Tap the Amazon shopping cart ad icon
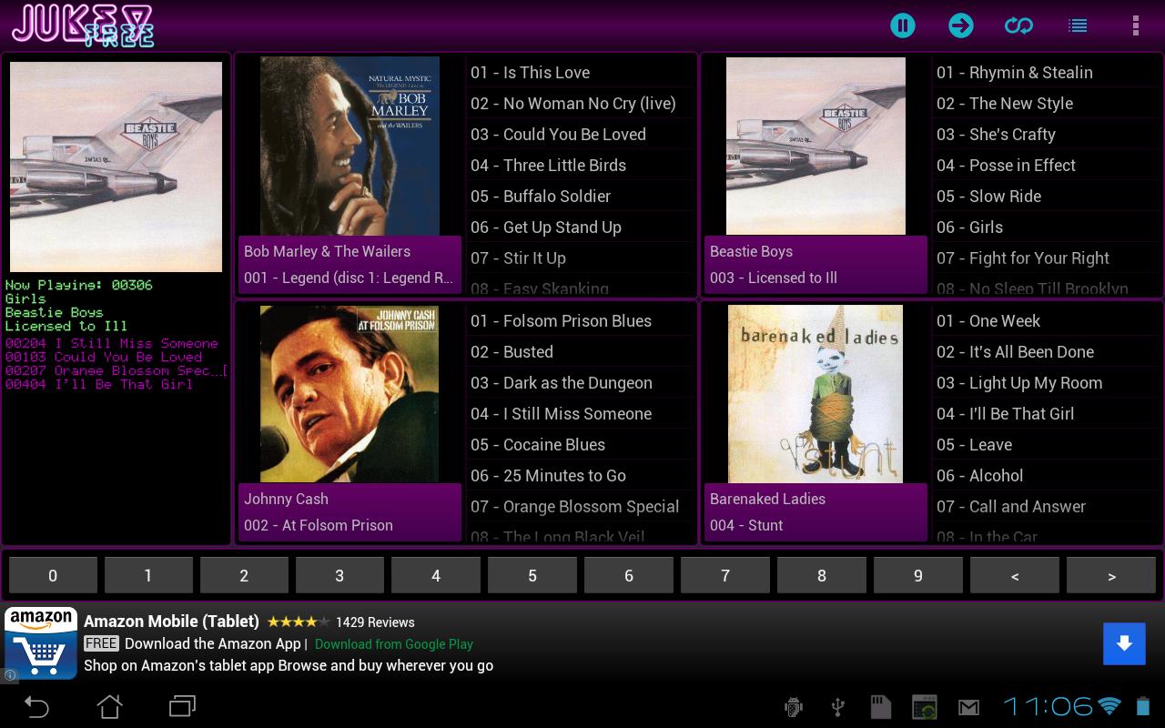1165x728 pixels. 41,643
